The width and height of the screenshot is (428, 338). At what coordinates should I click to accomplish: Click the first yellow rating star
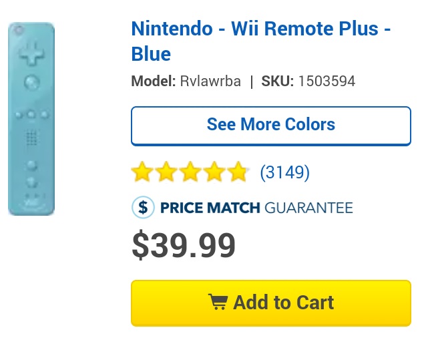point(142,173)
